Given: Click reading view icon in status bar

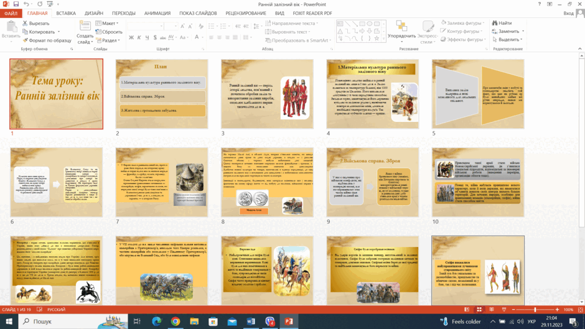Looking at the screenshot, I should point(492,310).
